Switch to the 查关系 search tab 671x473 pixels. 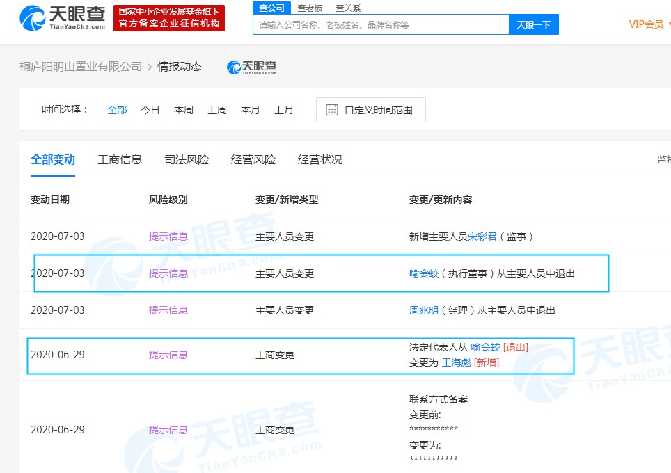[x=348, y=8]
